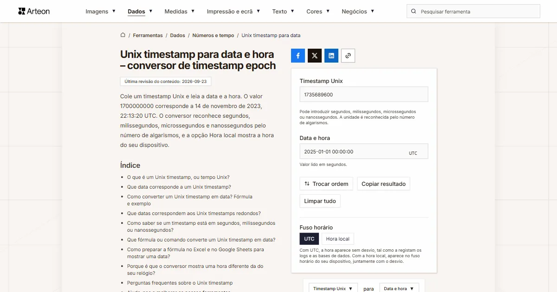Click Copiar resultado button
The width and height of the screenshot is (557, 292).
pos(383,184)
